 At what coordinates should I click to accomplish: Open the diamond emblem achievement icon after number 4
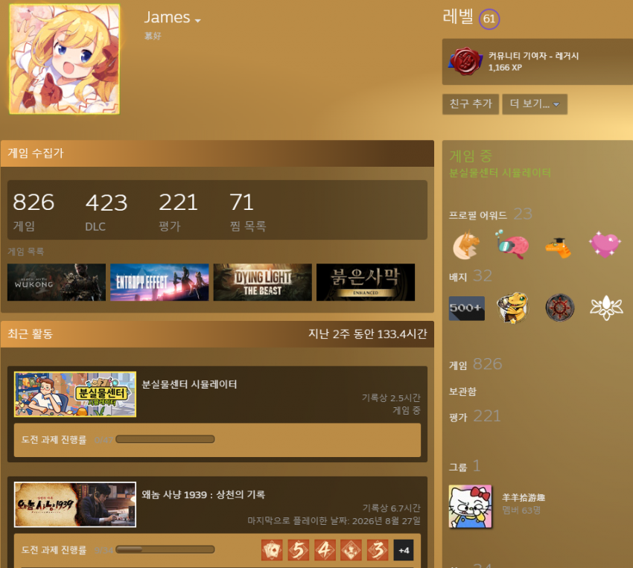point(352,550)
